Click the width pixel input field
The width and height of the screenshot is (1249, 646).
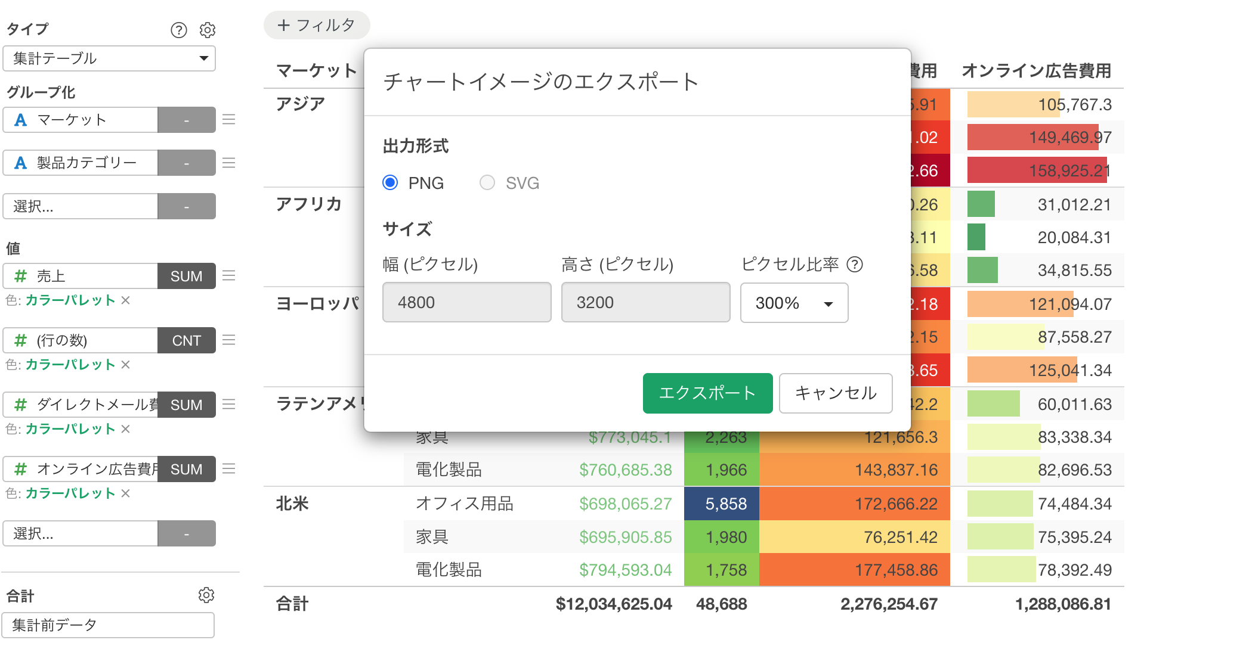(466, 303)
